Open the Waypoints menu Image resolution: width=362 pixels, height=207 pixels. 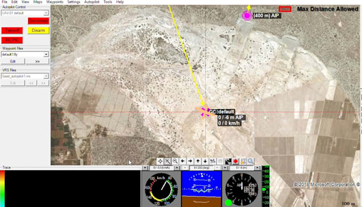[55, 2]
